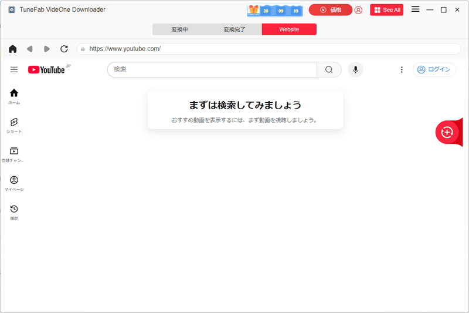This screenshot has width=469, height=313.
Task: Open YouTube guide hamburger menu
Action: [14, 69]
